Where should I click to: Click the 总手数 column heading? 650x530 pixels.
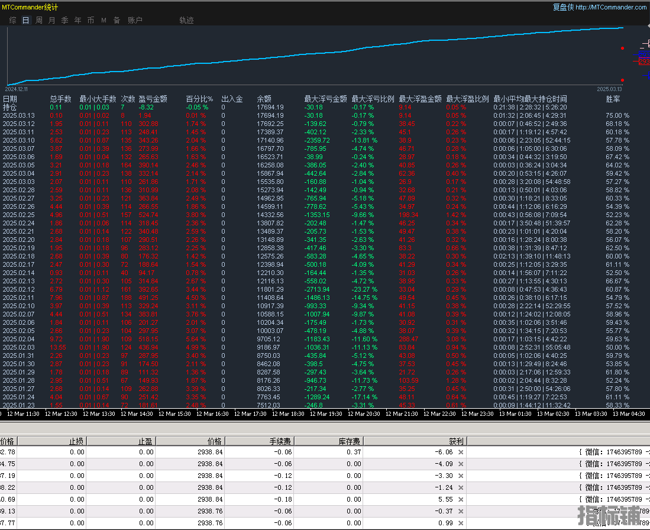[60, 99]
